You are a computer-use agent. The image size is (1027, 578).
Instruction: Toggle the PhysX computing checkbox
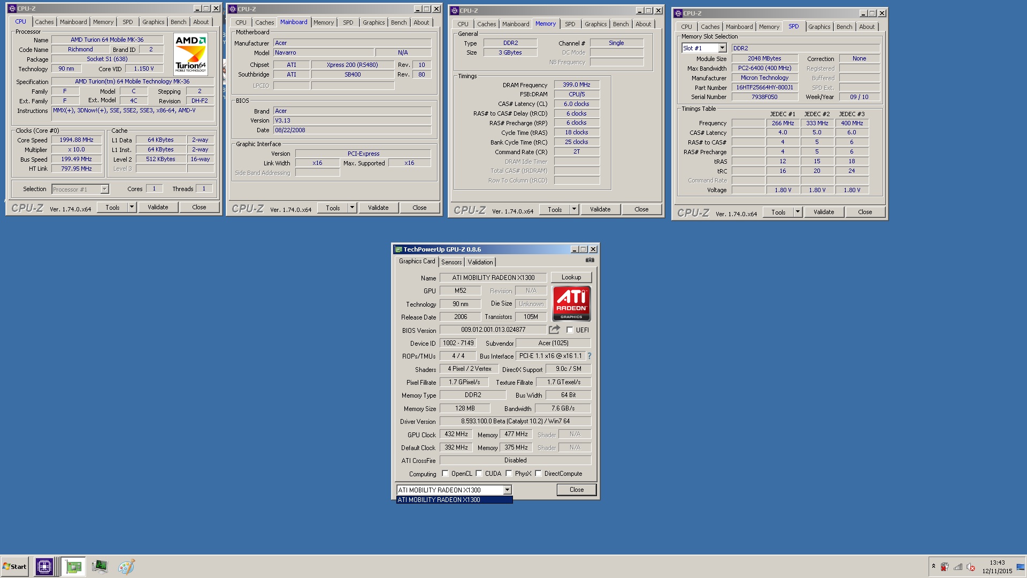point(509,474)
